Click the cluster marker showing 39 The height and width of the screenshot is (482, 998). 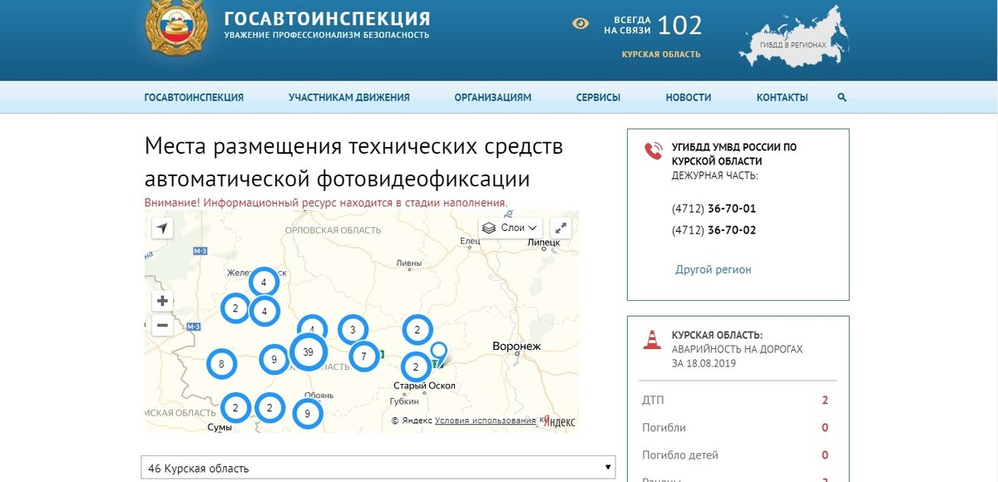[309, 352]
